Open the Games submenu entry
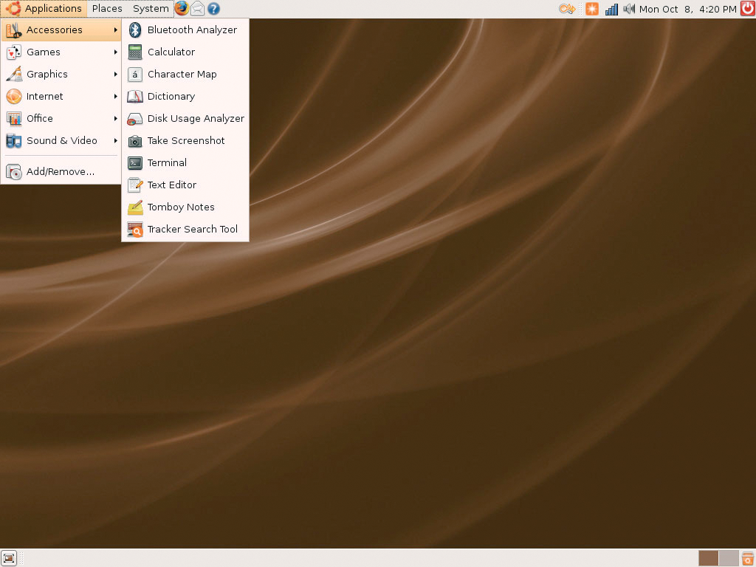 click(x=61, y=52)
